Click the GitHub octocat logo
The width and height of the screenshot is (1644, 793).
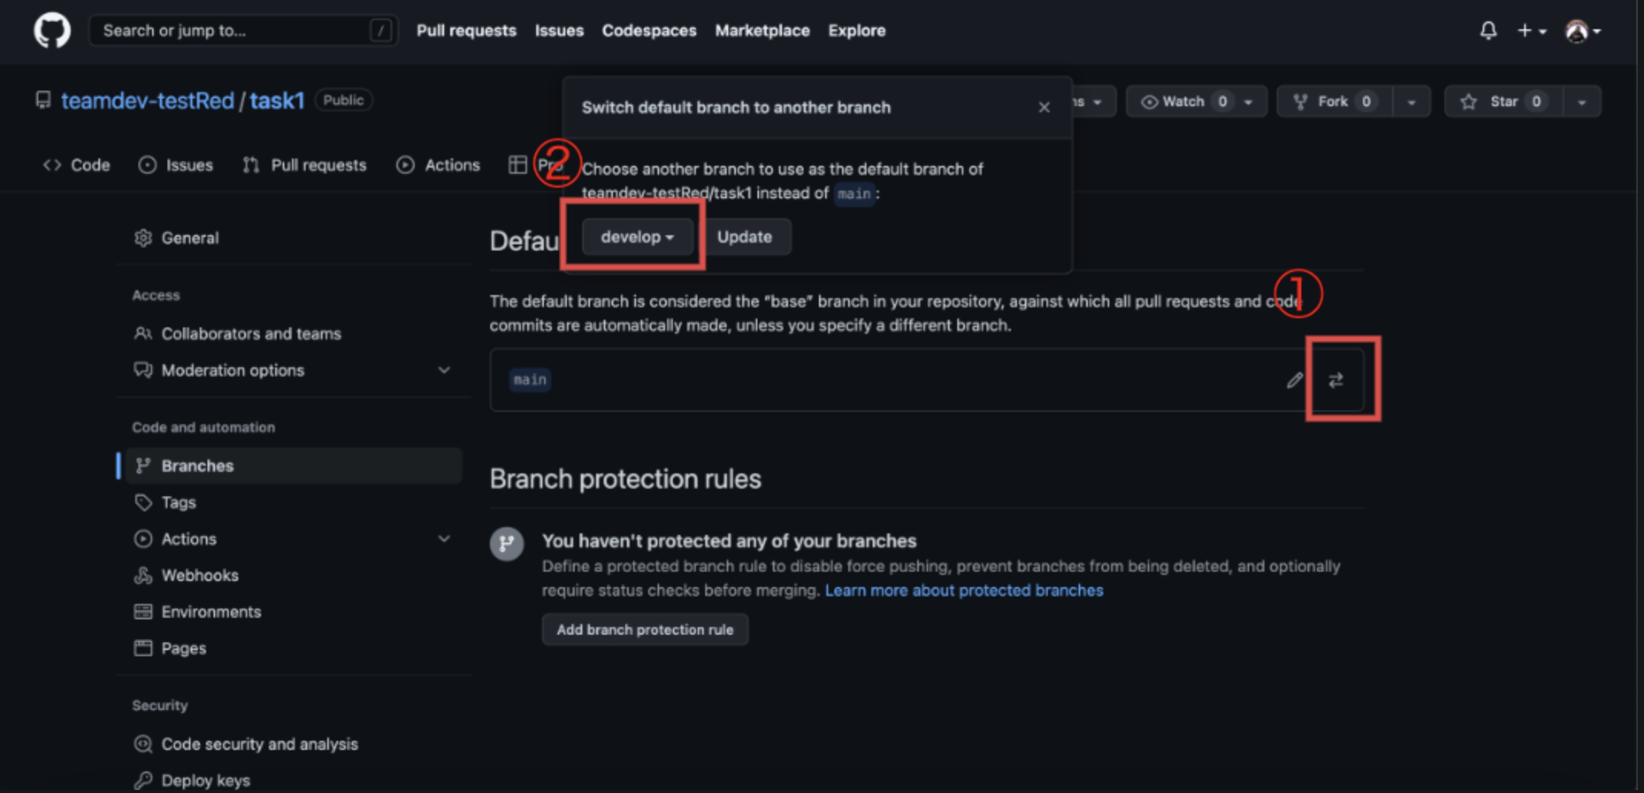51,30
